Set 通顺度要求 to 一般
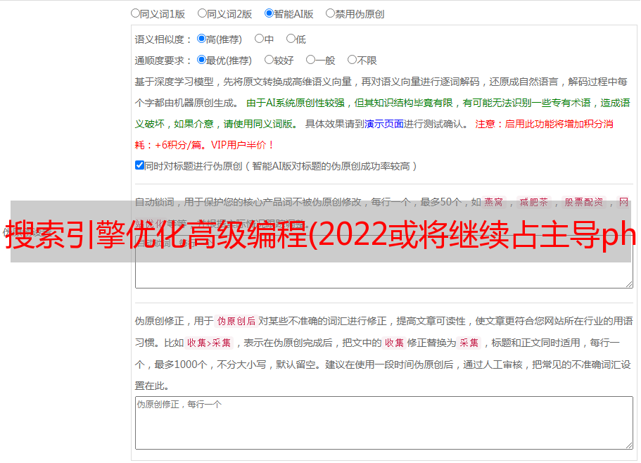The image size is (641, 463). (311, 60)
